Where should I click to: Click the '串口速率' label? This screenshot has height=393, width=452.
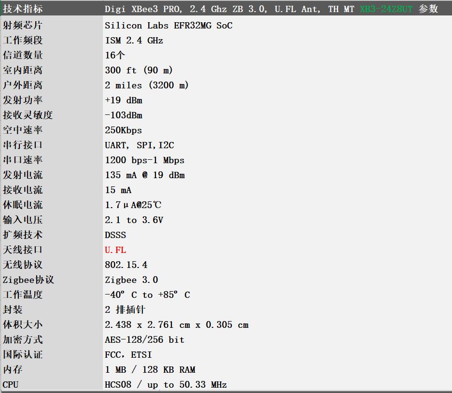click(x=23, y=160)
